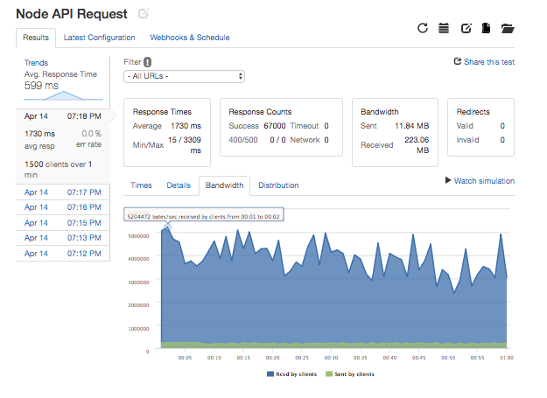Click the trends sparkline chart
This screenshot has width=547, height=398.
click(64, 96)
